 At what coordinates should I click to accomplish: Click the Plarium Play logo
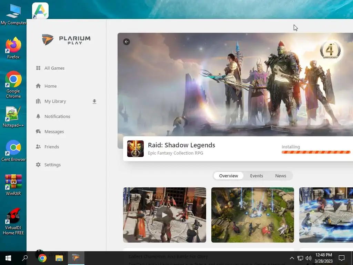pyautogui.click(x=66, y=40)
